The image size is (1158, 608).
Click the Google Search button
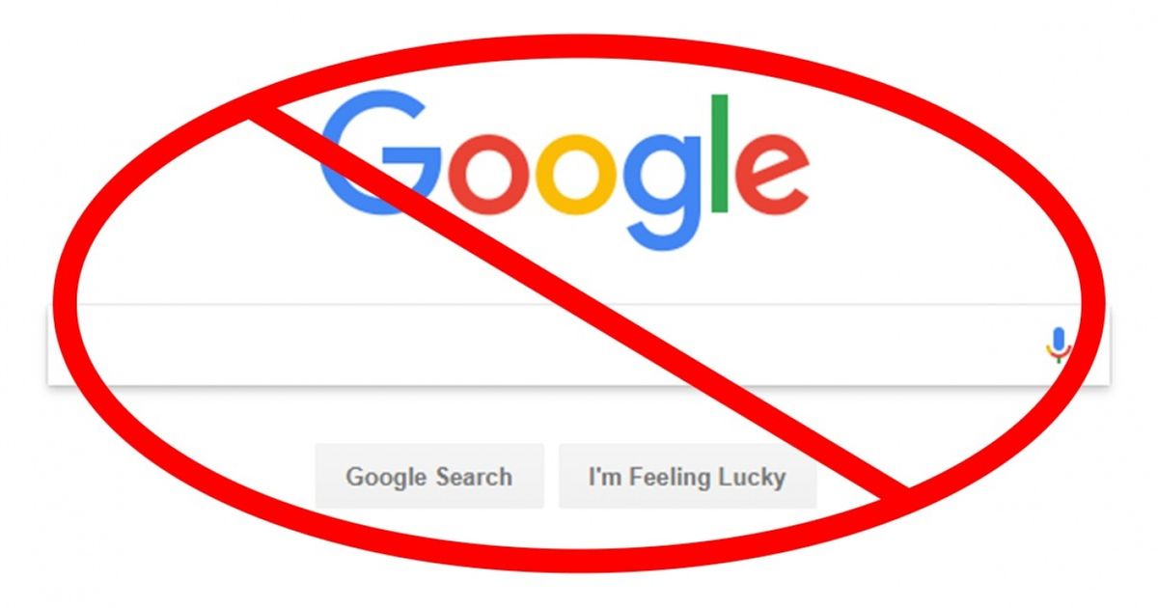tap(429, 476)
